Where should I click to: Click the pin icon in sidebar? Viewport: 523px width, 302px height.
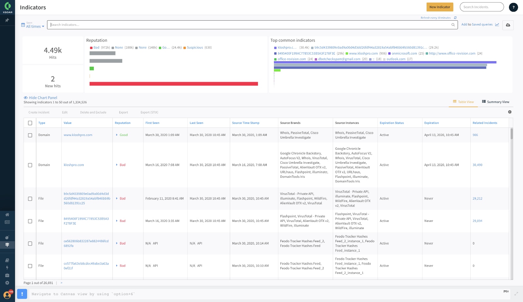click(7, 20)
